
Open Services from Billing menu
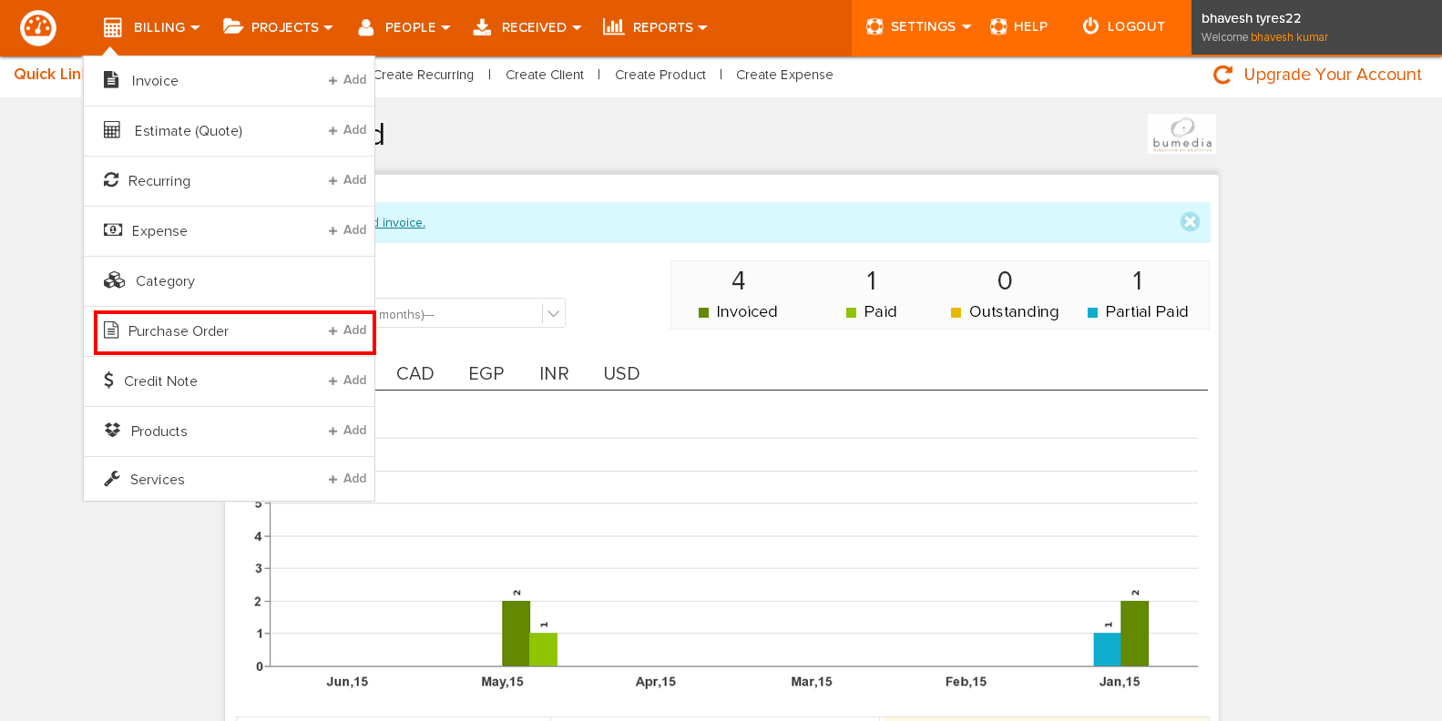pos(158,480)
